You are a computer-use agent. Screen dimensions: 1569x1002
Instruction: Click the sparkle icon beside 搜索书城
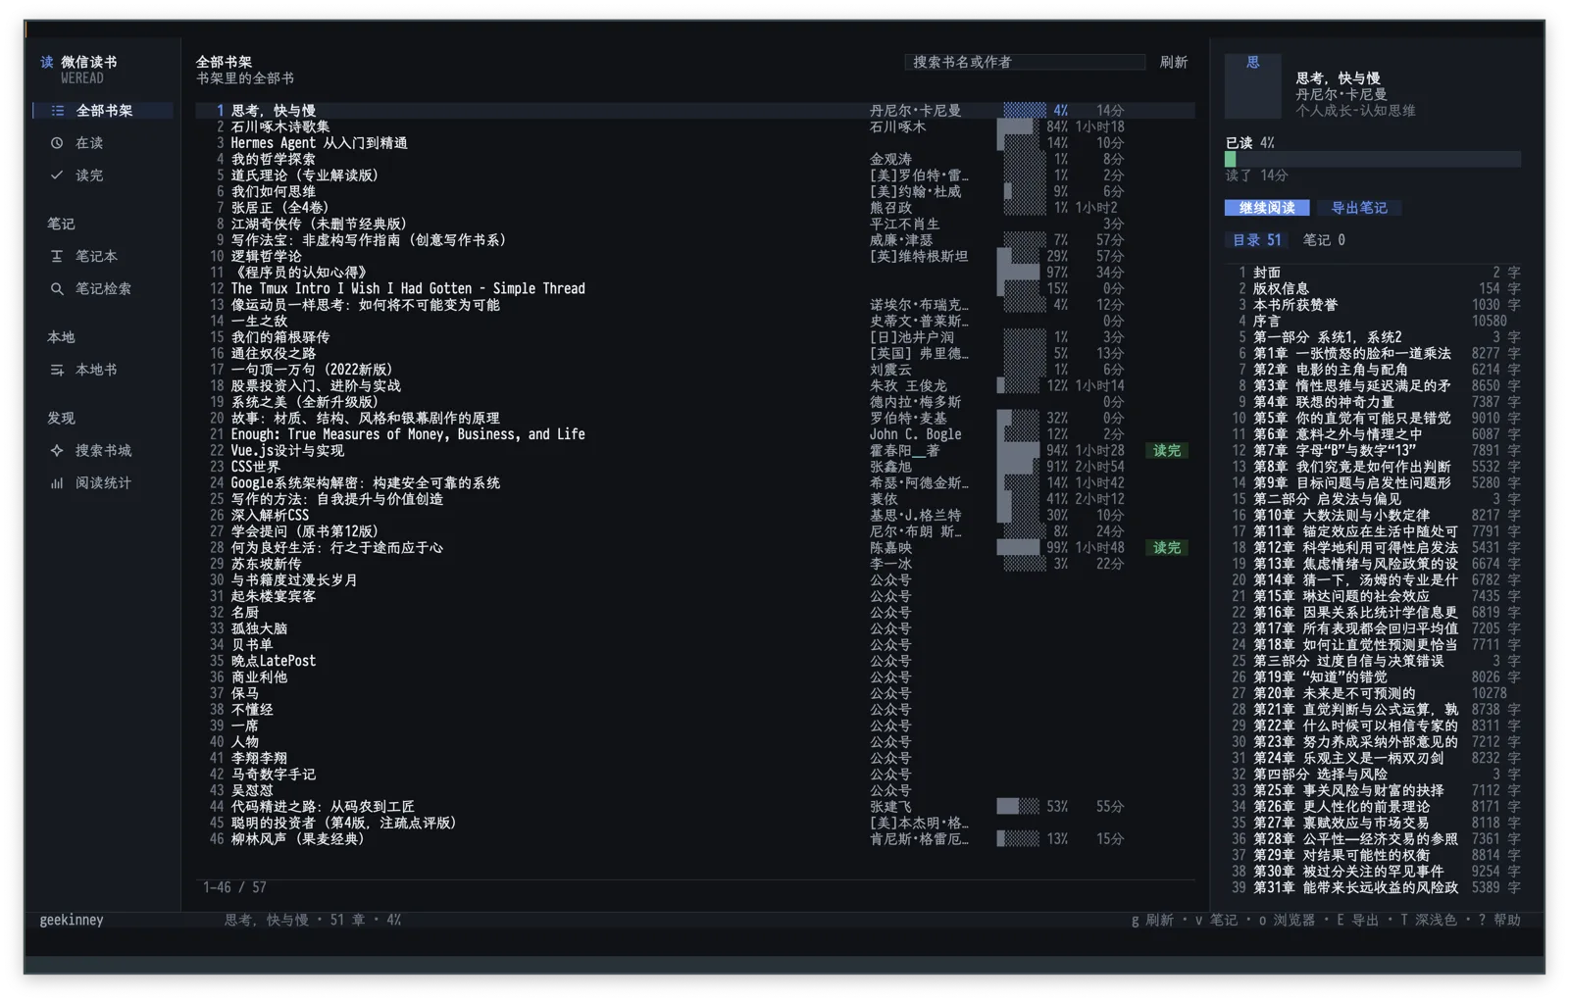[57, 450]
